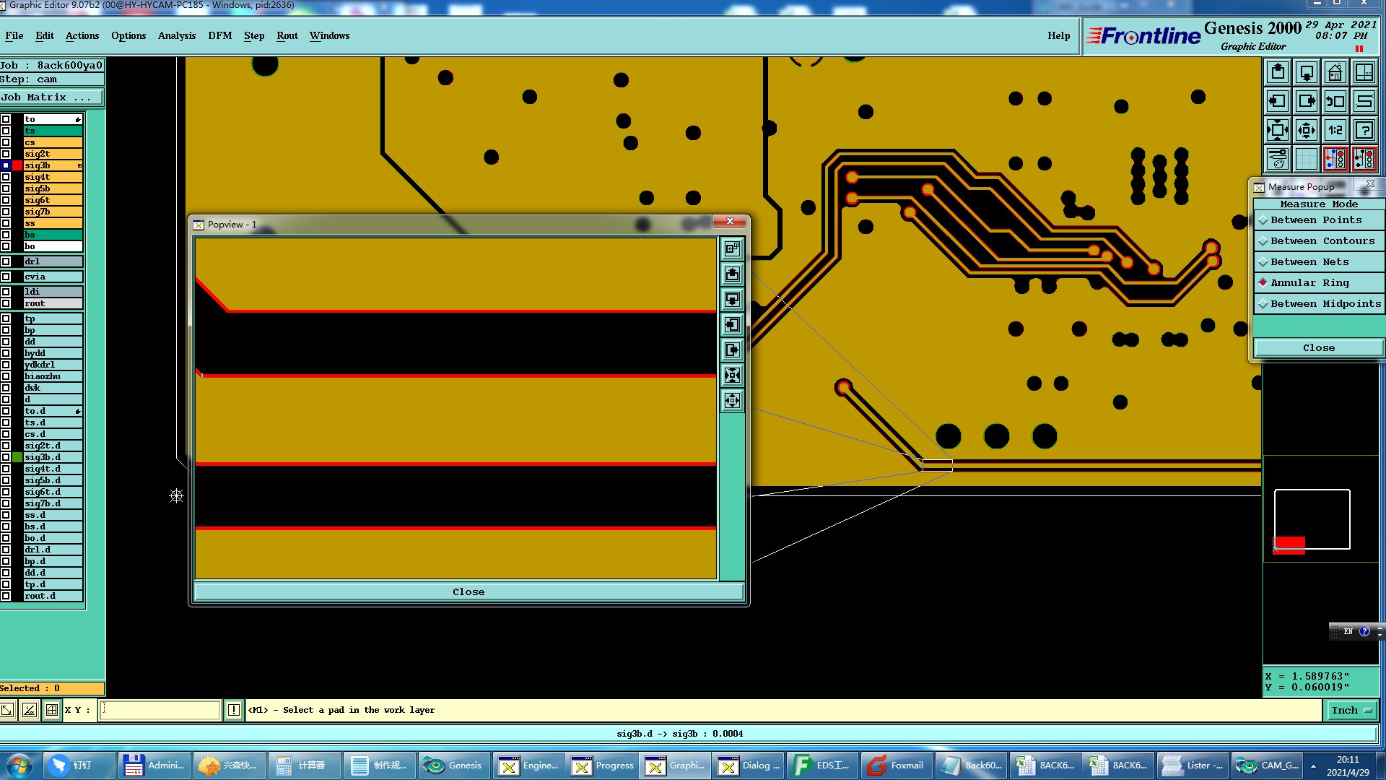This screenshot has width=1386, height=780.
Task: Toggle checkbox for the drl layer
Action: pos(6,261)
